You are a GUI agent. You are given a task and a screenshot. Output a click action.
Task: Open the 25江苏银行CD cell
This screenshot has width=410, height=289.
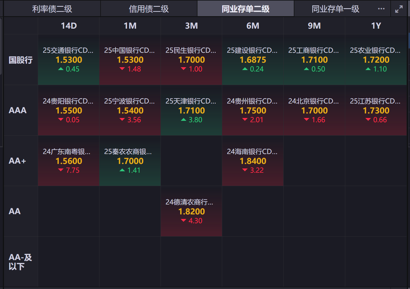click(376, 110)
